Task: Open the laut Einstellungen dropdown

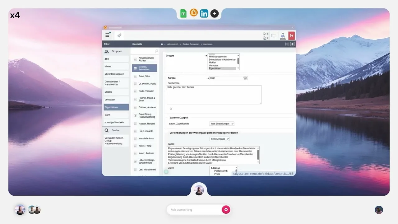Action: (x=222, y=124)
